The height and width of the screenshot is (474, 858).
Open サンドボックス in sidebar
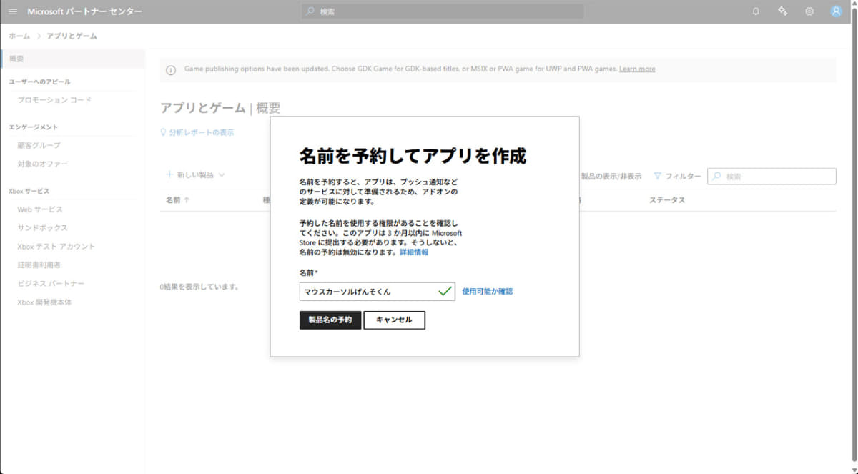point(42,227)
